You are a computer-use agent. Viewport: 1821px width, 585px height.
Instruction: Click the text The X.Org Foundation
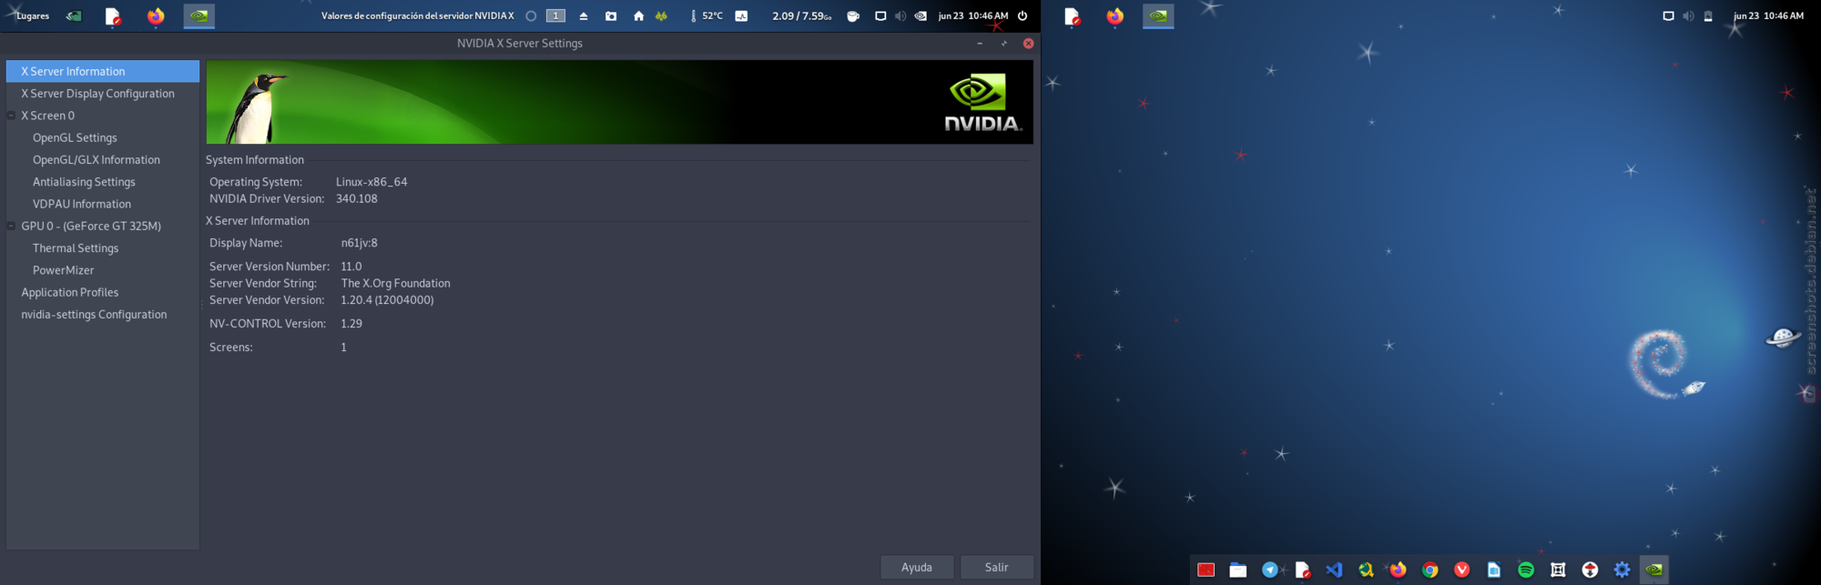point(396,283)
